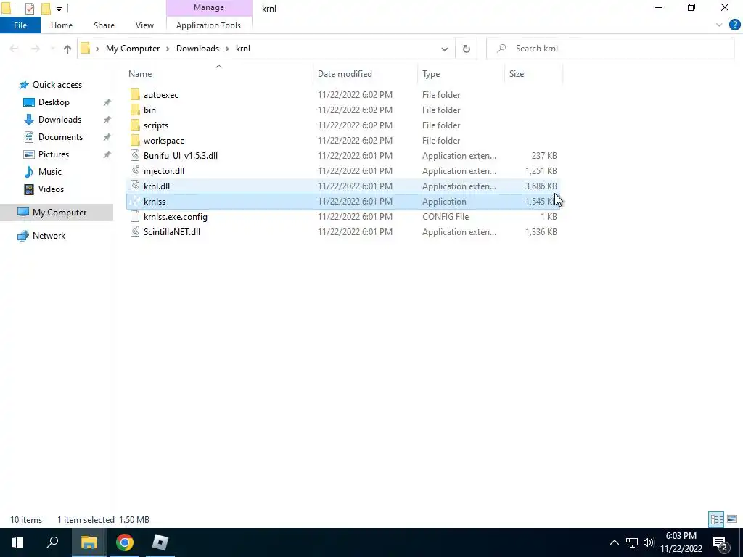Image resolution: width=743 pixels, height=557 pixels.
Task: Click the Manage contextual tab
Action: [209, 7]
